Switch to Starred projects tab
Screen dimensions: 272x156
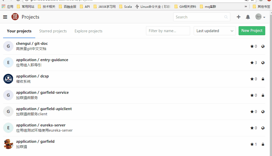pos(53,31)
